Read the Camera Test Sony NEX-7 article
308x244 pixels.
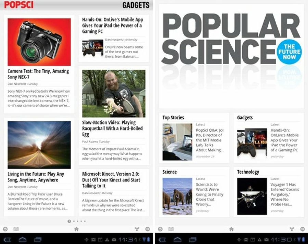[38, 74]
